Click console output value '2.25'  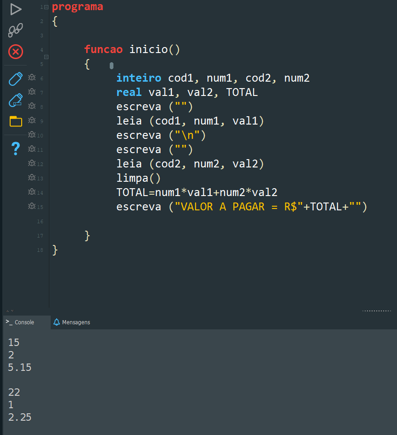tap(20, 417)
